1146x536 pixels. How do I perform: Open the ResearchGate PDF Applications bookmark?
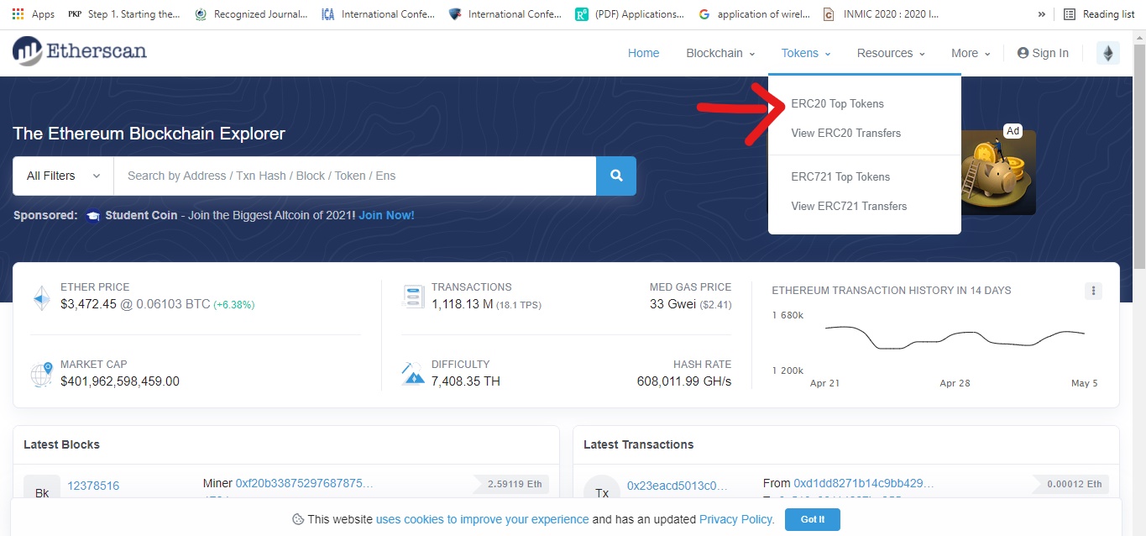(x=630, y=13)
